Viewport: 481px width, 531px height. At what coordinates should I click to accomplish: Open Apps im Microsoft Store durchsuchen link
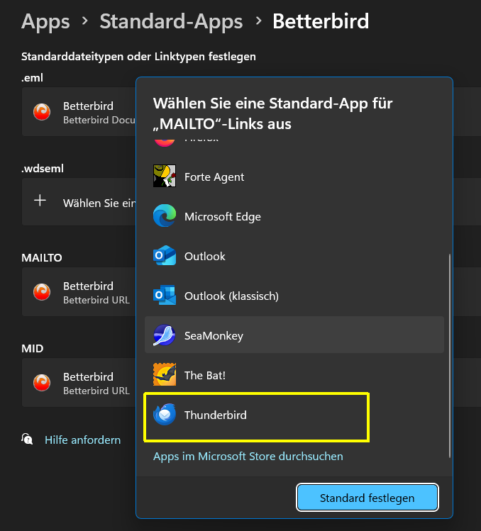tap(248, 457)
